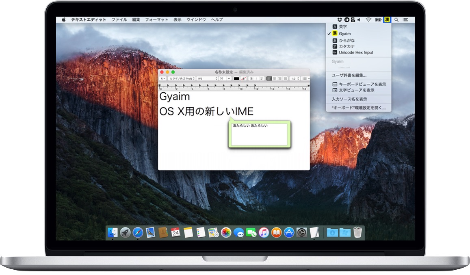Open Finder from the Dock
Viewport: 470px width, 275px height.
pyautogui.click(x=113, y=232)
